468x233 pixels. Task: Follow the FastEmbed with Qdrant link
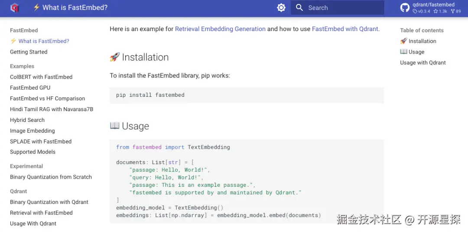345,29
